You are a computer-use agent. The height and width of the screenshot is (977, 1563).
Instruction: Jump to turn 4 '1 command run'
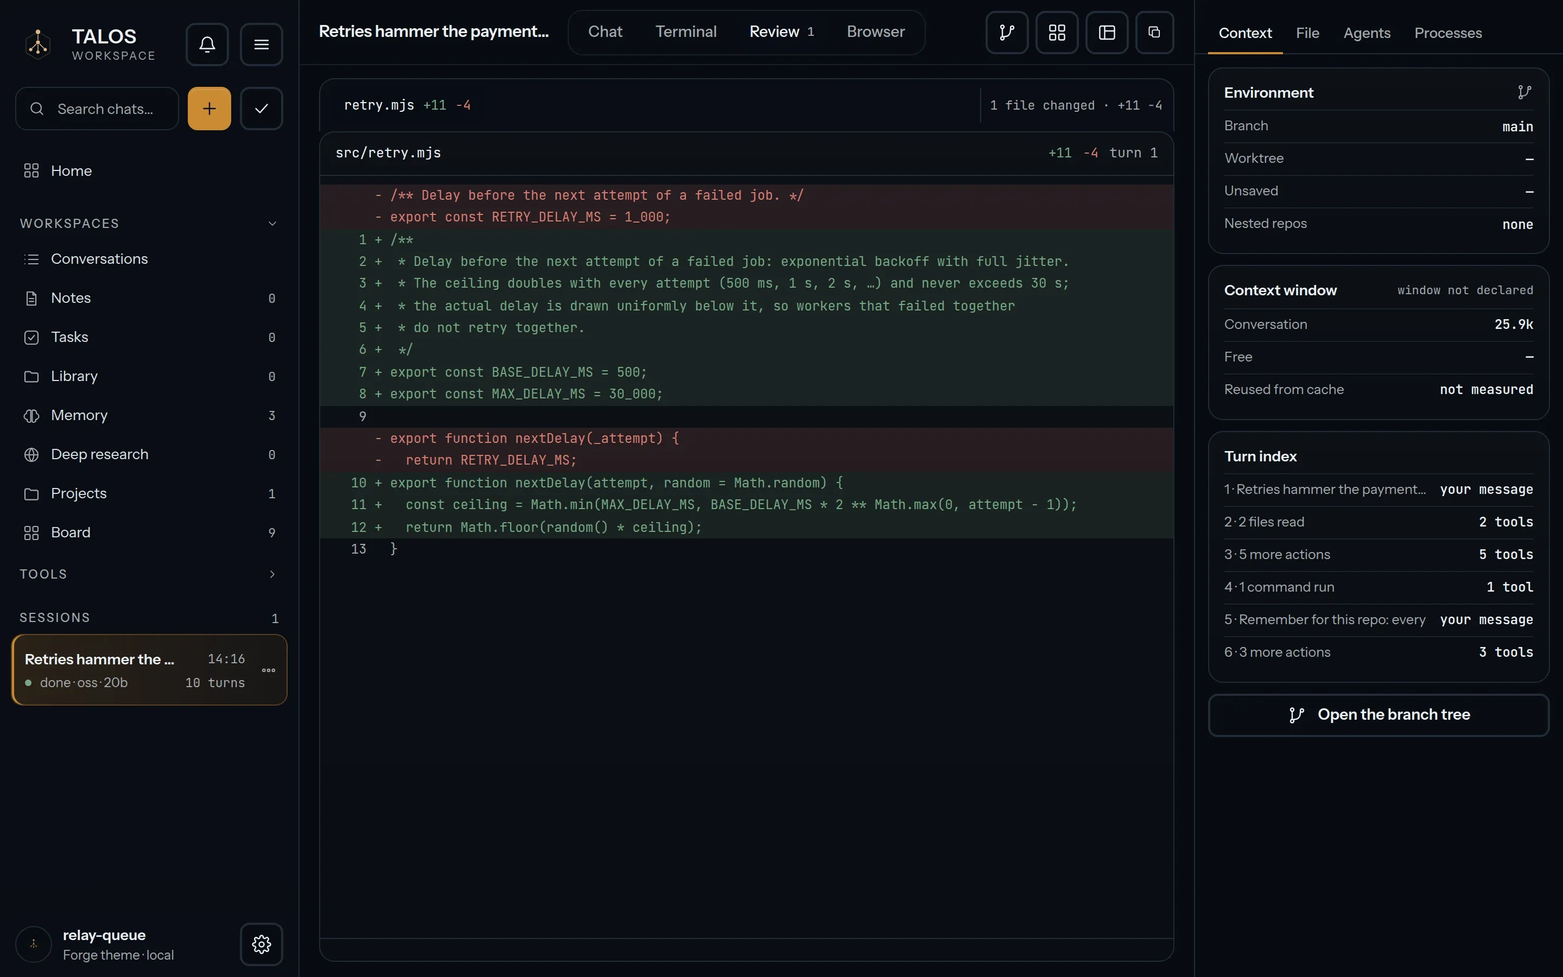click(1378, 587)
